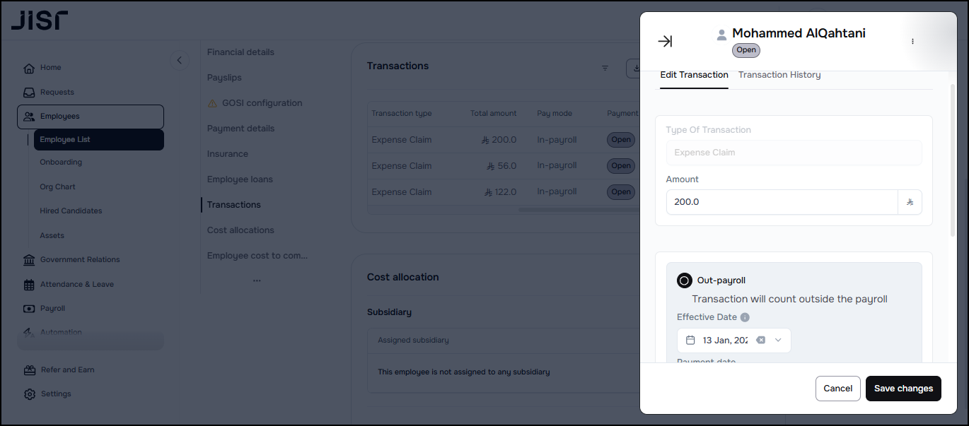
Task: Open the Settings gear item
Action: (55, 394)
